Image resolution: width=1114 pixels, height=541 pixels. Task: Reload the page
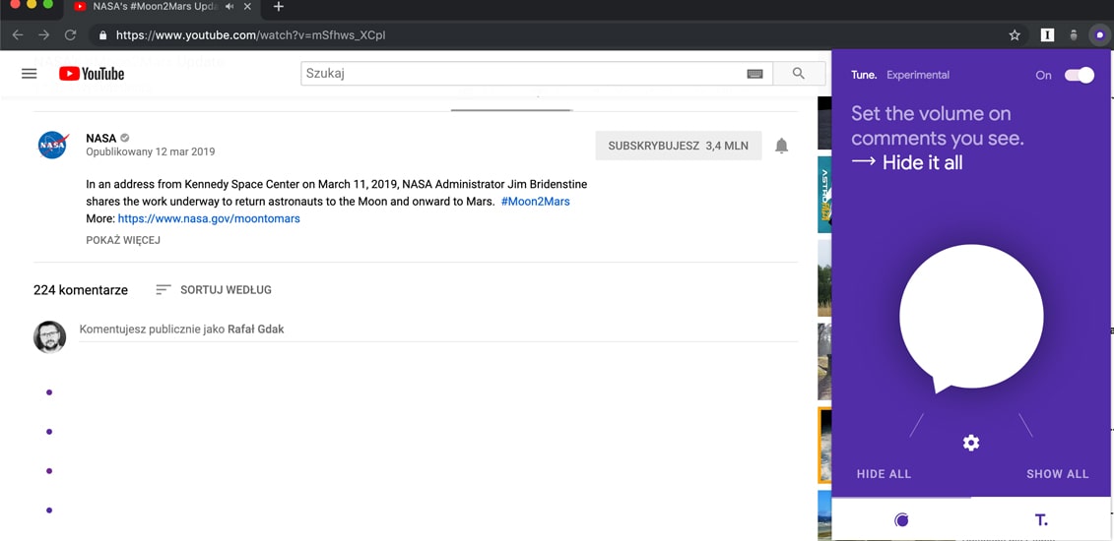tap(70, 34)
